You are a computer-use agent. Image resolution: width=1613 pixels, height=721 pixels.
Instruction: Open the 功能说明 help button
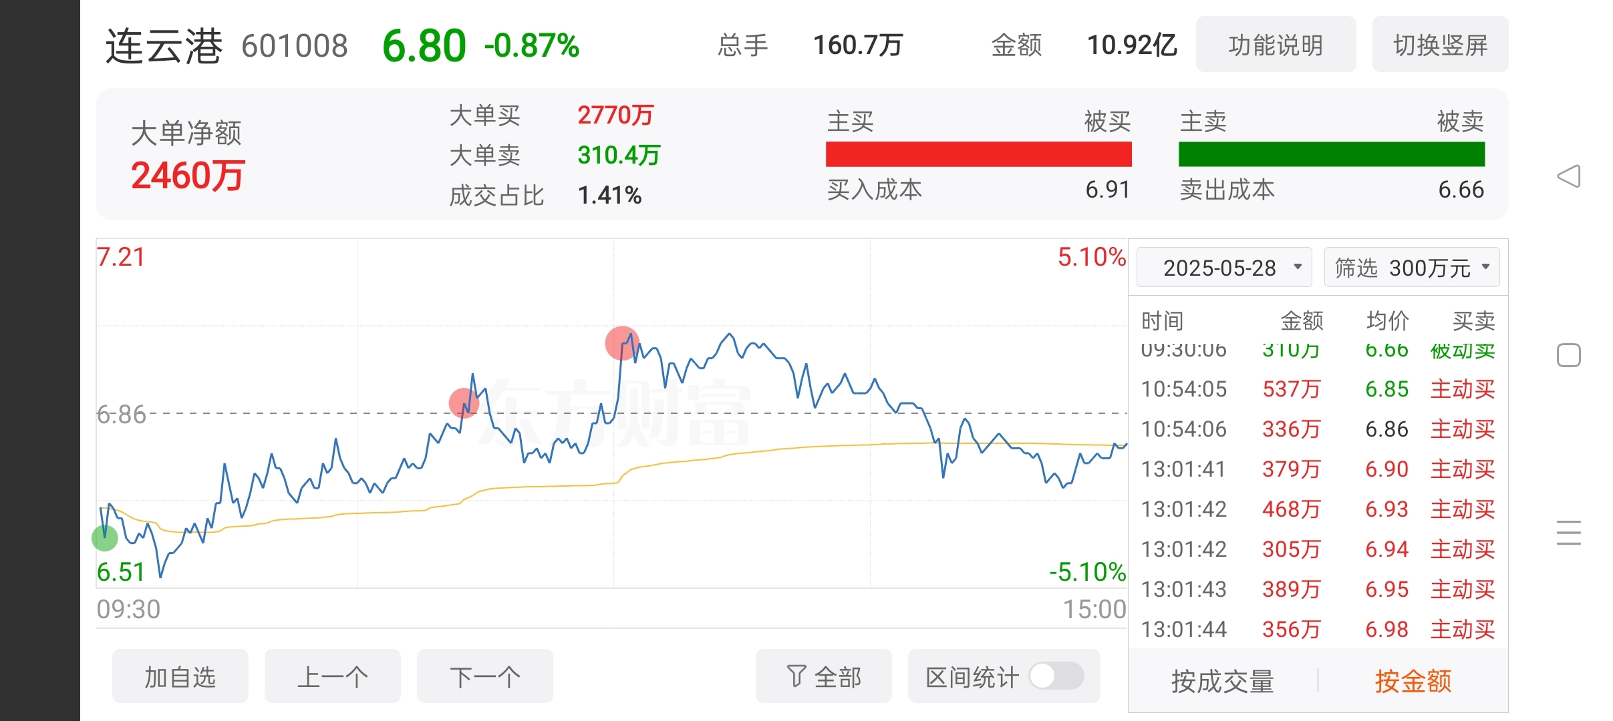(x=1276, y=44)
